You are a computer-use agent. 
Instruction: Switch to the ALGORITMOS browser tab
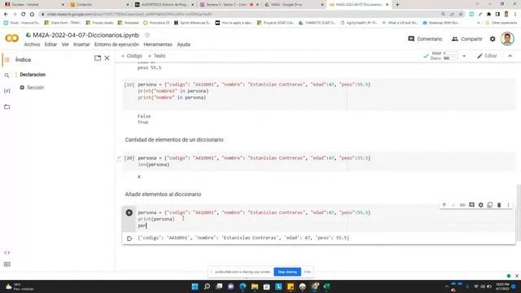point(164,5)
